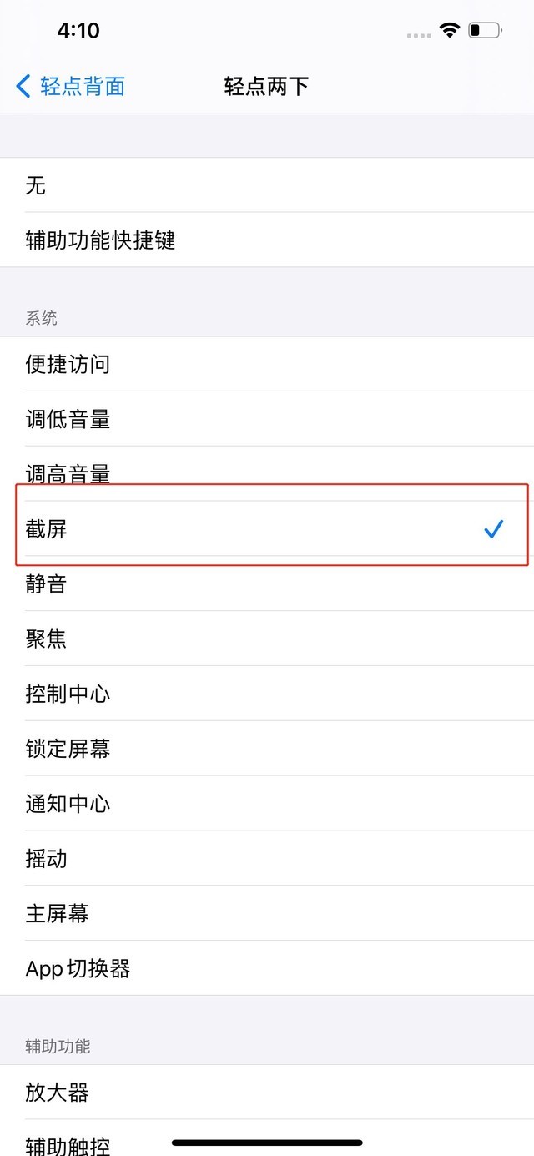Select 控制中心 action
Screen dimensions: 534x1156
click(x=267, y=694)
